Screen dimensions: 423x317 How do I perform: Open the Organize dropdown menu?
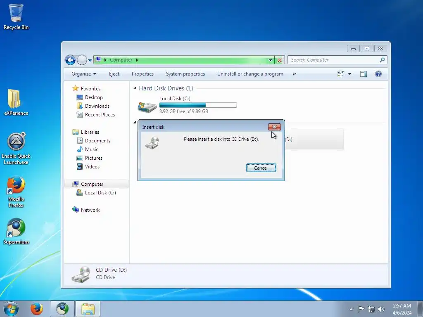(83, 74)
